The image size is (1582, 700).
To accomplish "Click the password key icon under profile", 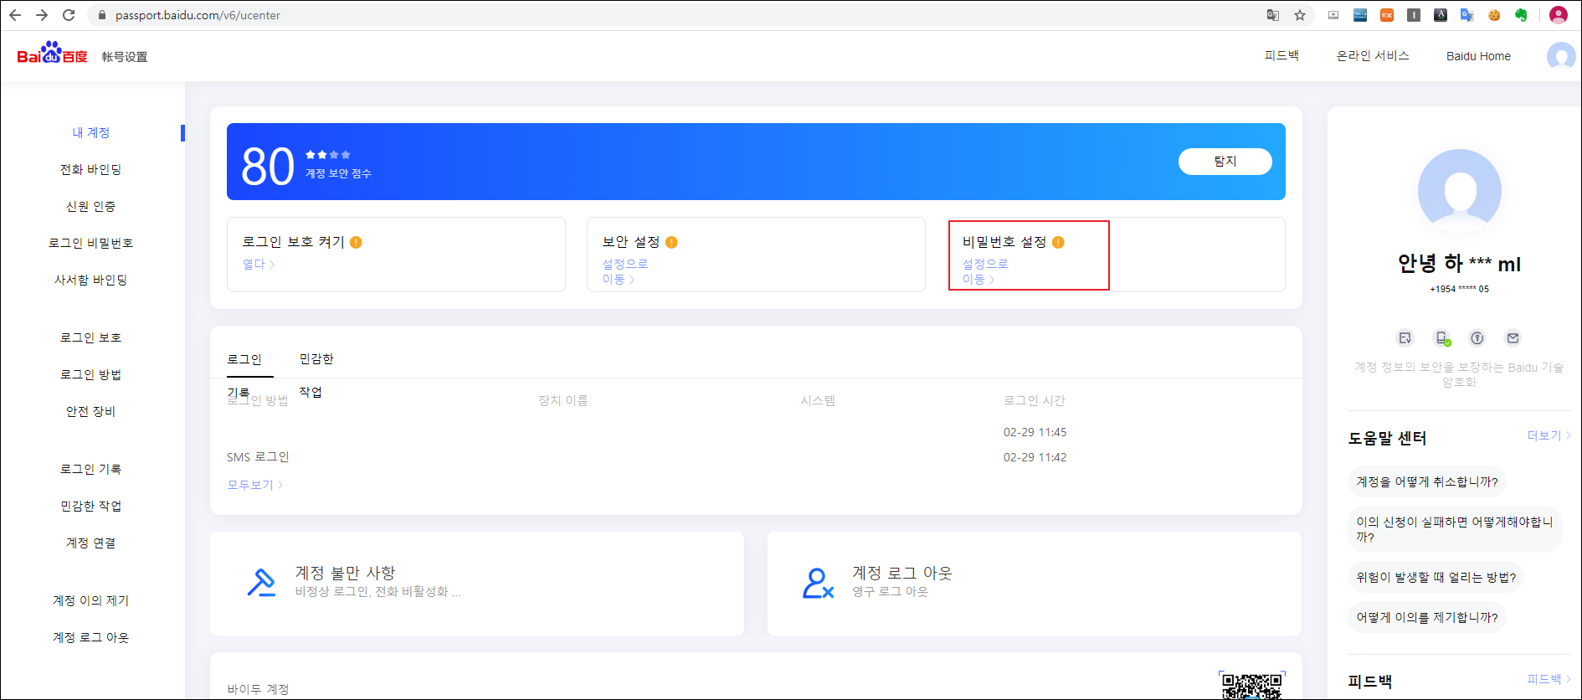I will click(x=1477, y=338).
